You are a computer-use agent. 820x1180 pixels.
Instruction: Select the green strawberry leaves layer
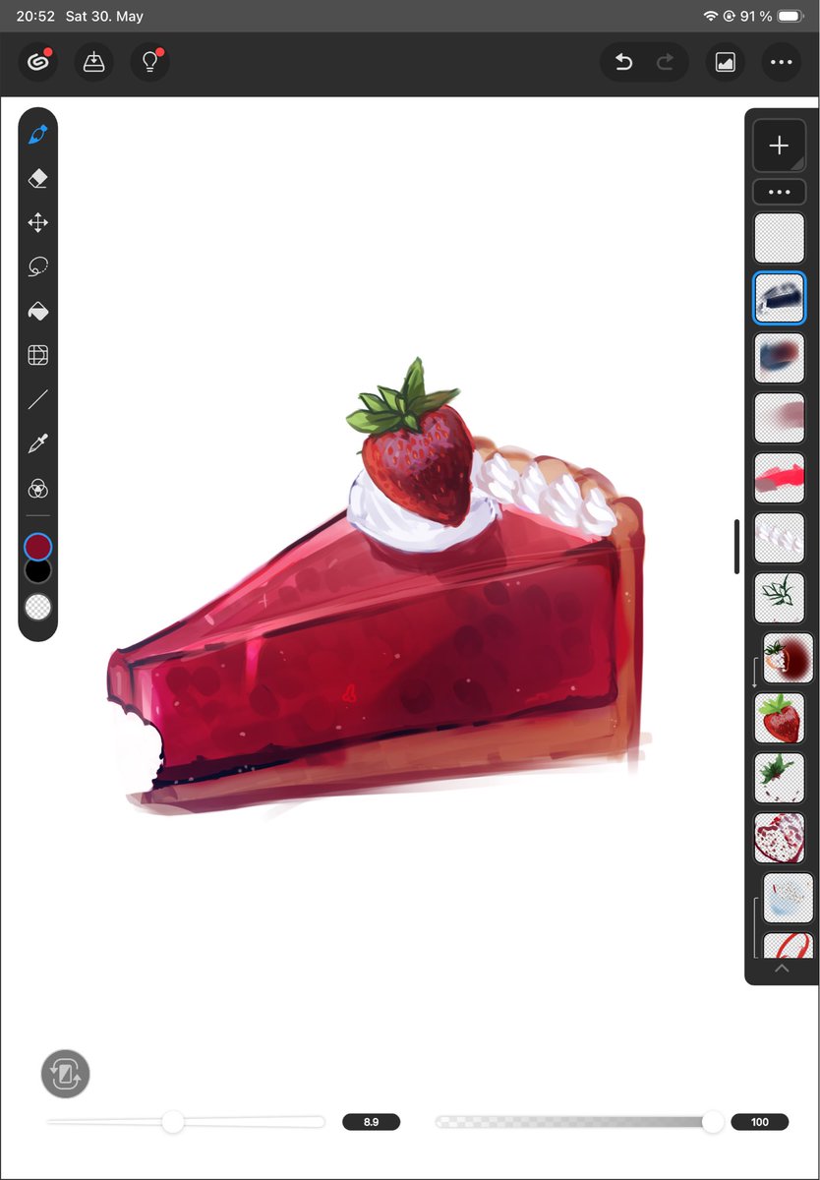pyautogui.click(x=779, y=778)
